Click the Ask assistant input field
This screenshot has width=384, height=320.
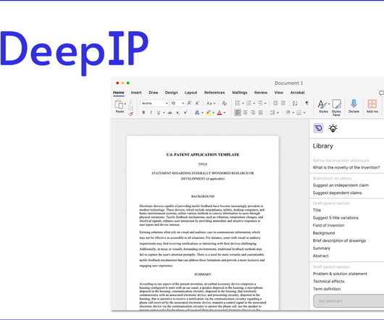tap(348, 301)
